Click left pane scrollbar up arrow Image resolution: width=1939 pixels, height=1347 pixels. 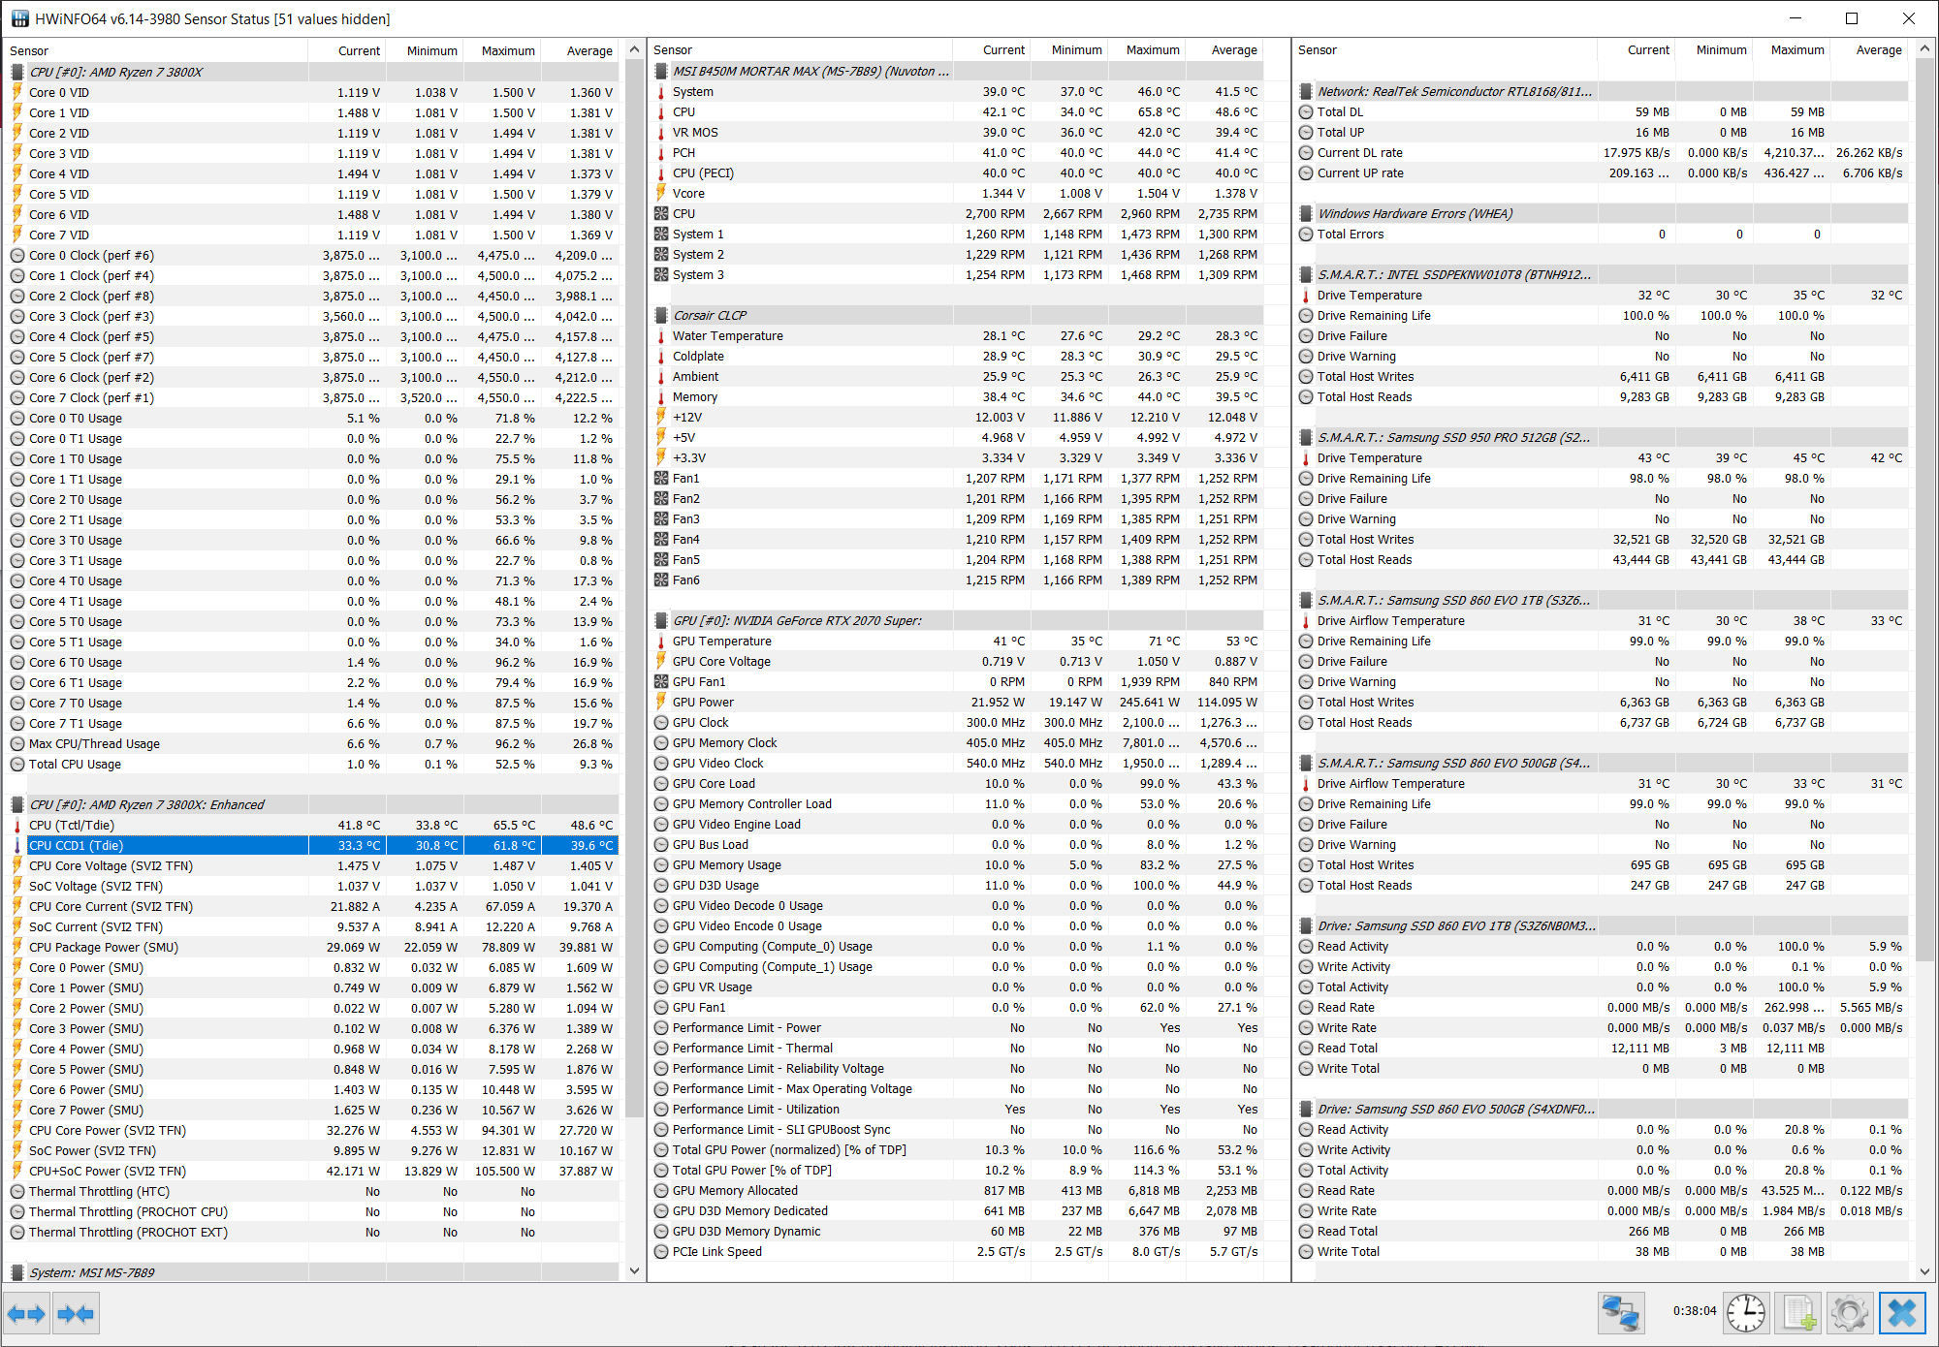coord(634,49)
